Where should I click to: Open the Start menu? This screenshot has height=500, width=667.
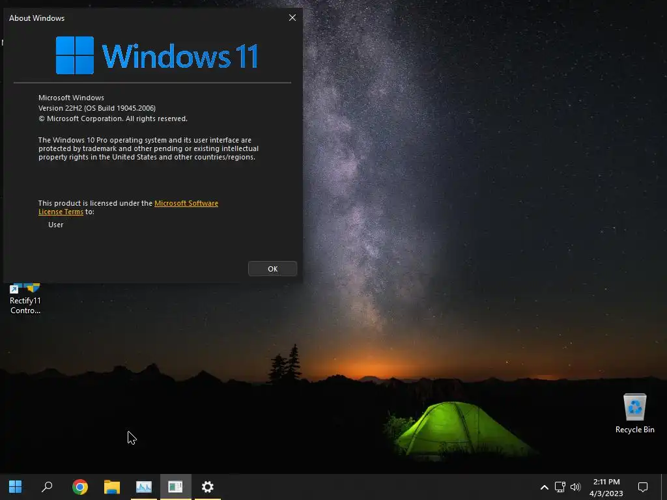click(x=16, y=486)
